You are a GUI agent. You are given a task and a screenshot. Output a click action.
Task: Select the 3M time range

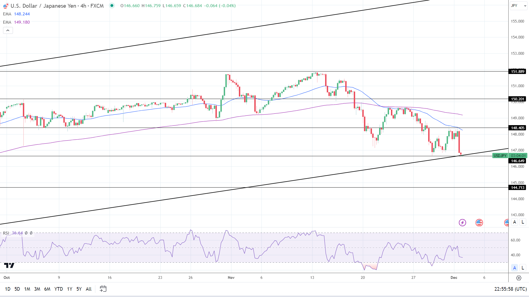tap(37, 289)
